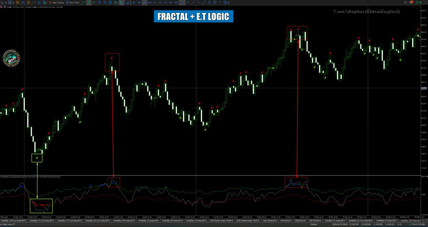Click the zoom in magnifier icon
Viewport: 428px width, 227px height.
click(x=100, y=2)
